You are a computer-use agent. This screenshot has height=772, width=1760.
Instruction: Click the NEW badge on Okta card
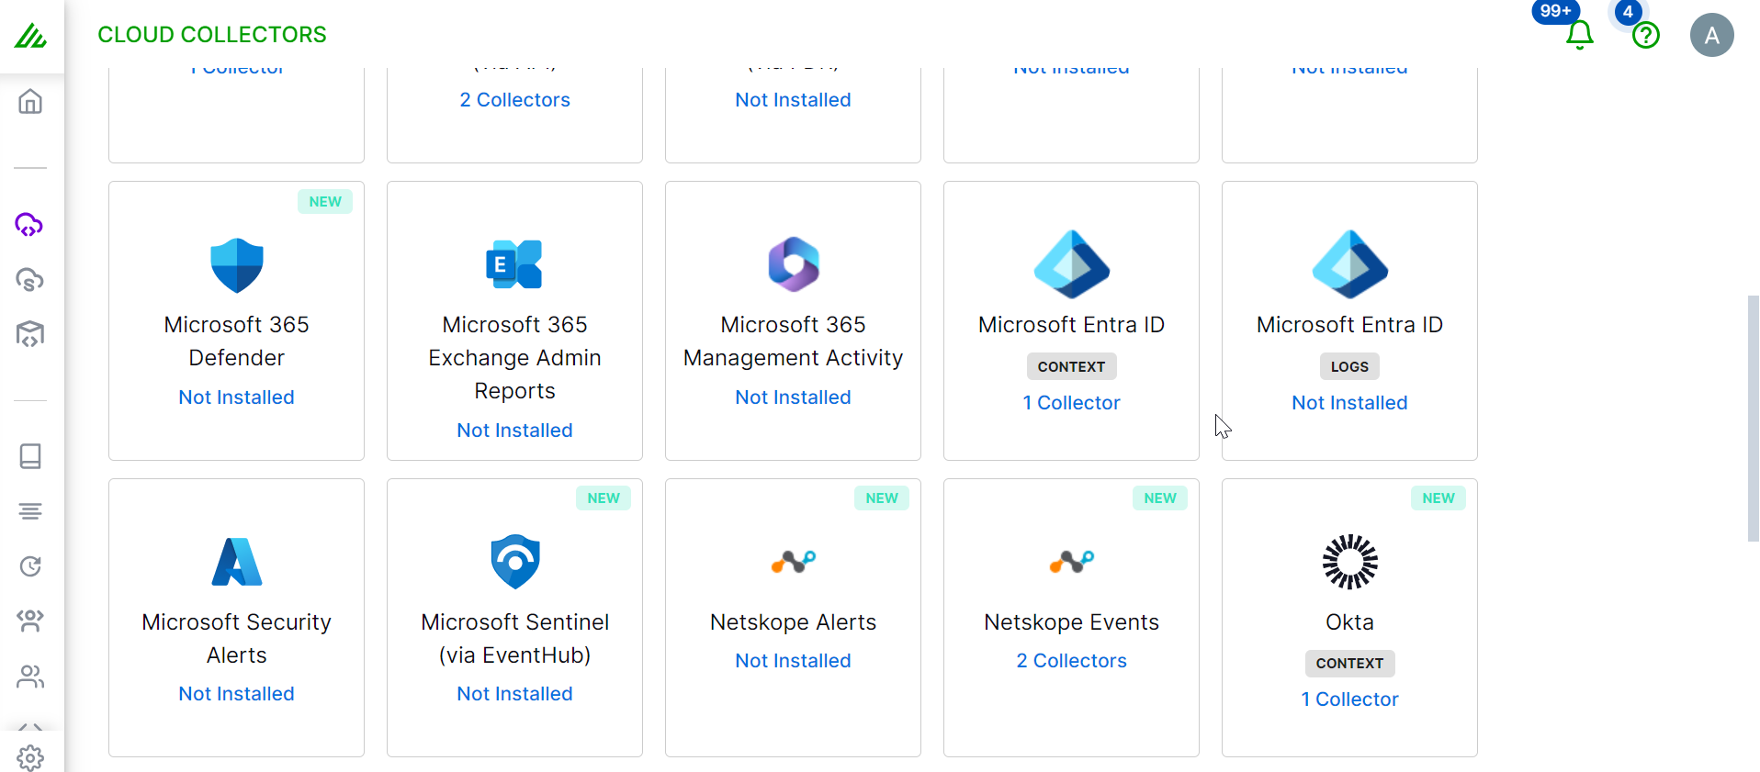click(x=1438, y=498)
